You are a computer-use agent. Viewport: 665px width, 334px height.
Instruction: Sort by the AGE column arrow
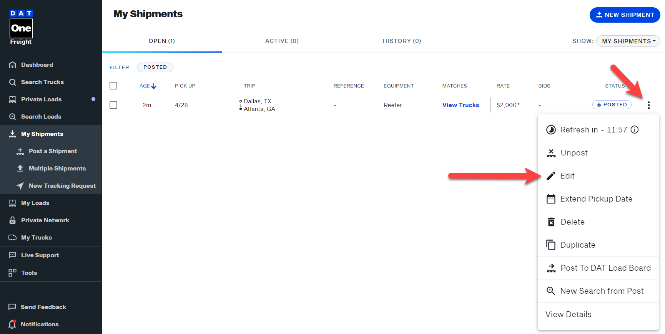[154, 86]
